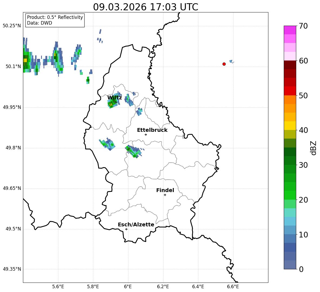Click the 50.25°N latitude label
Image resolution: width=320 pixels, height=292 pixels.
coord(12,26)
